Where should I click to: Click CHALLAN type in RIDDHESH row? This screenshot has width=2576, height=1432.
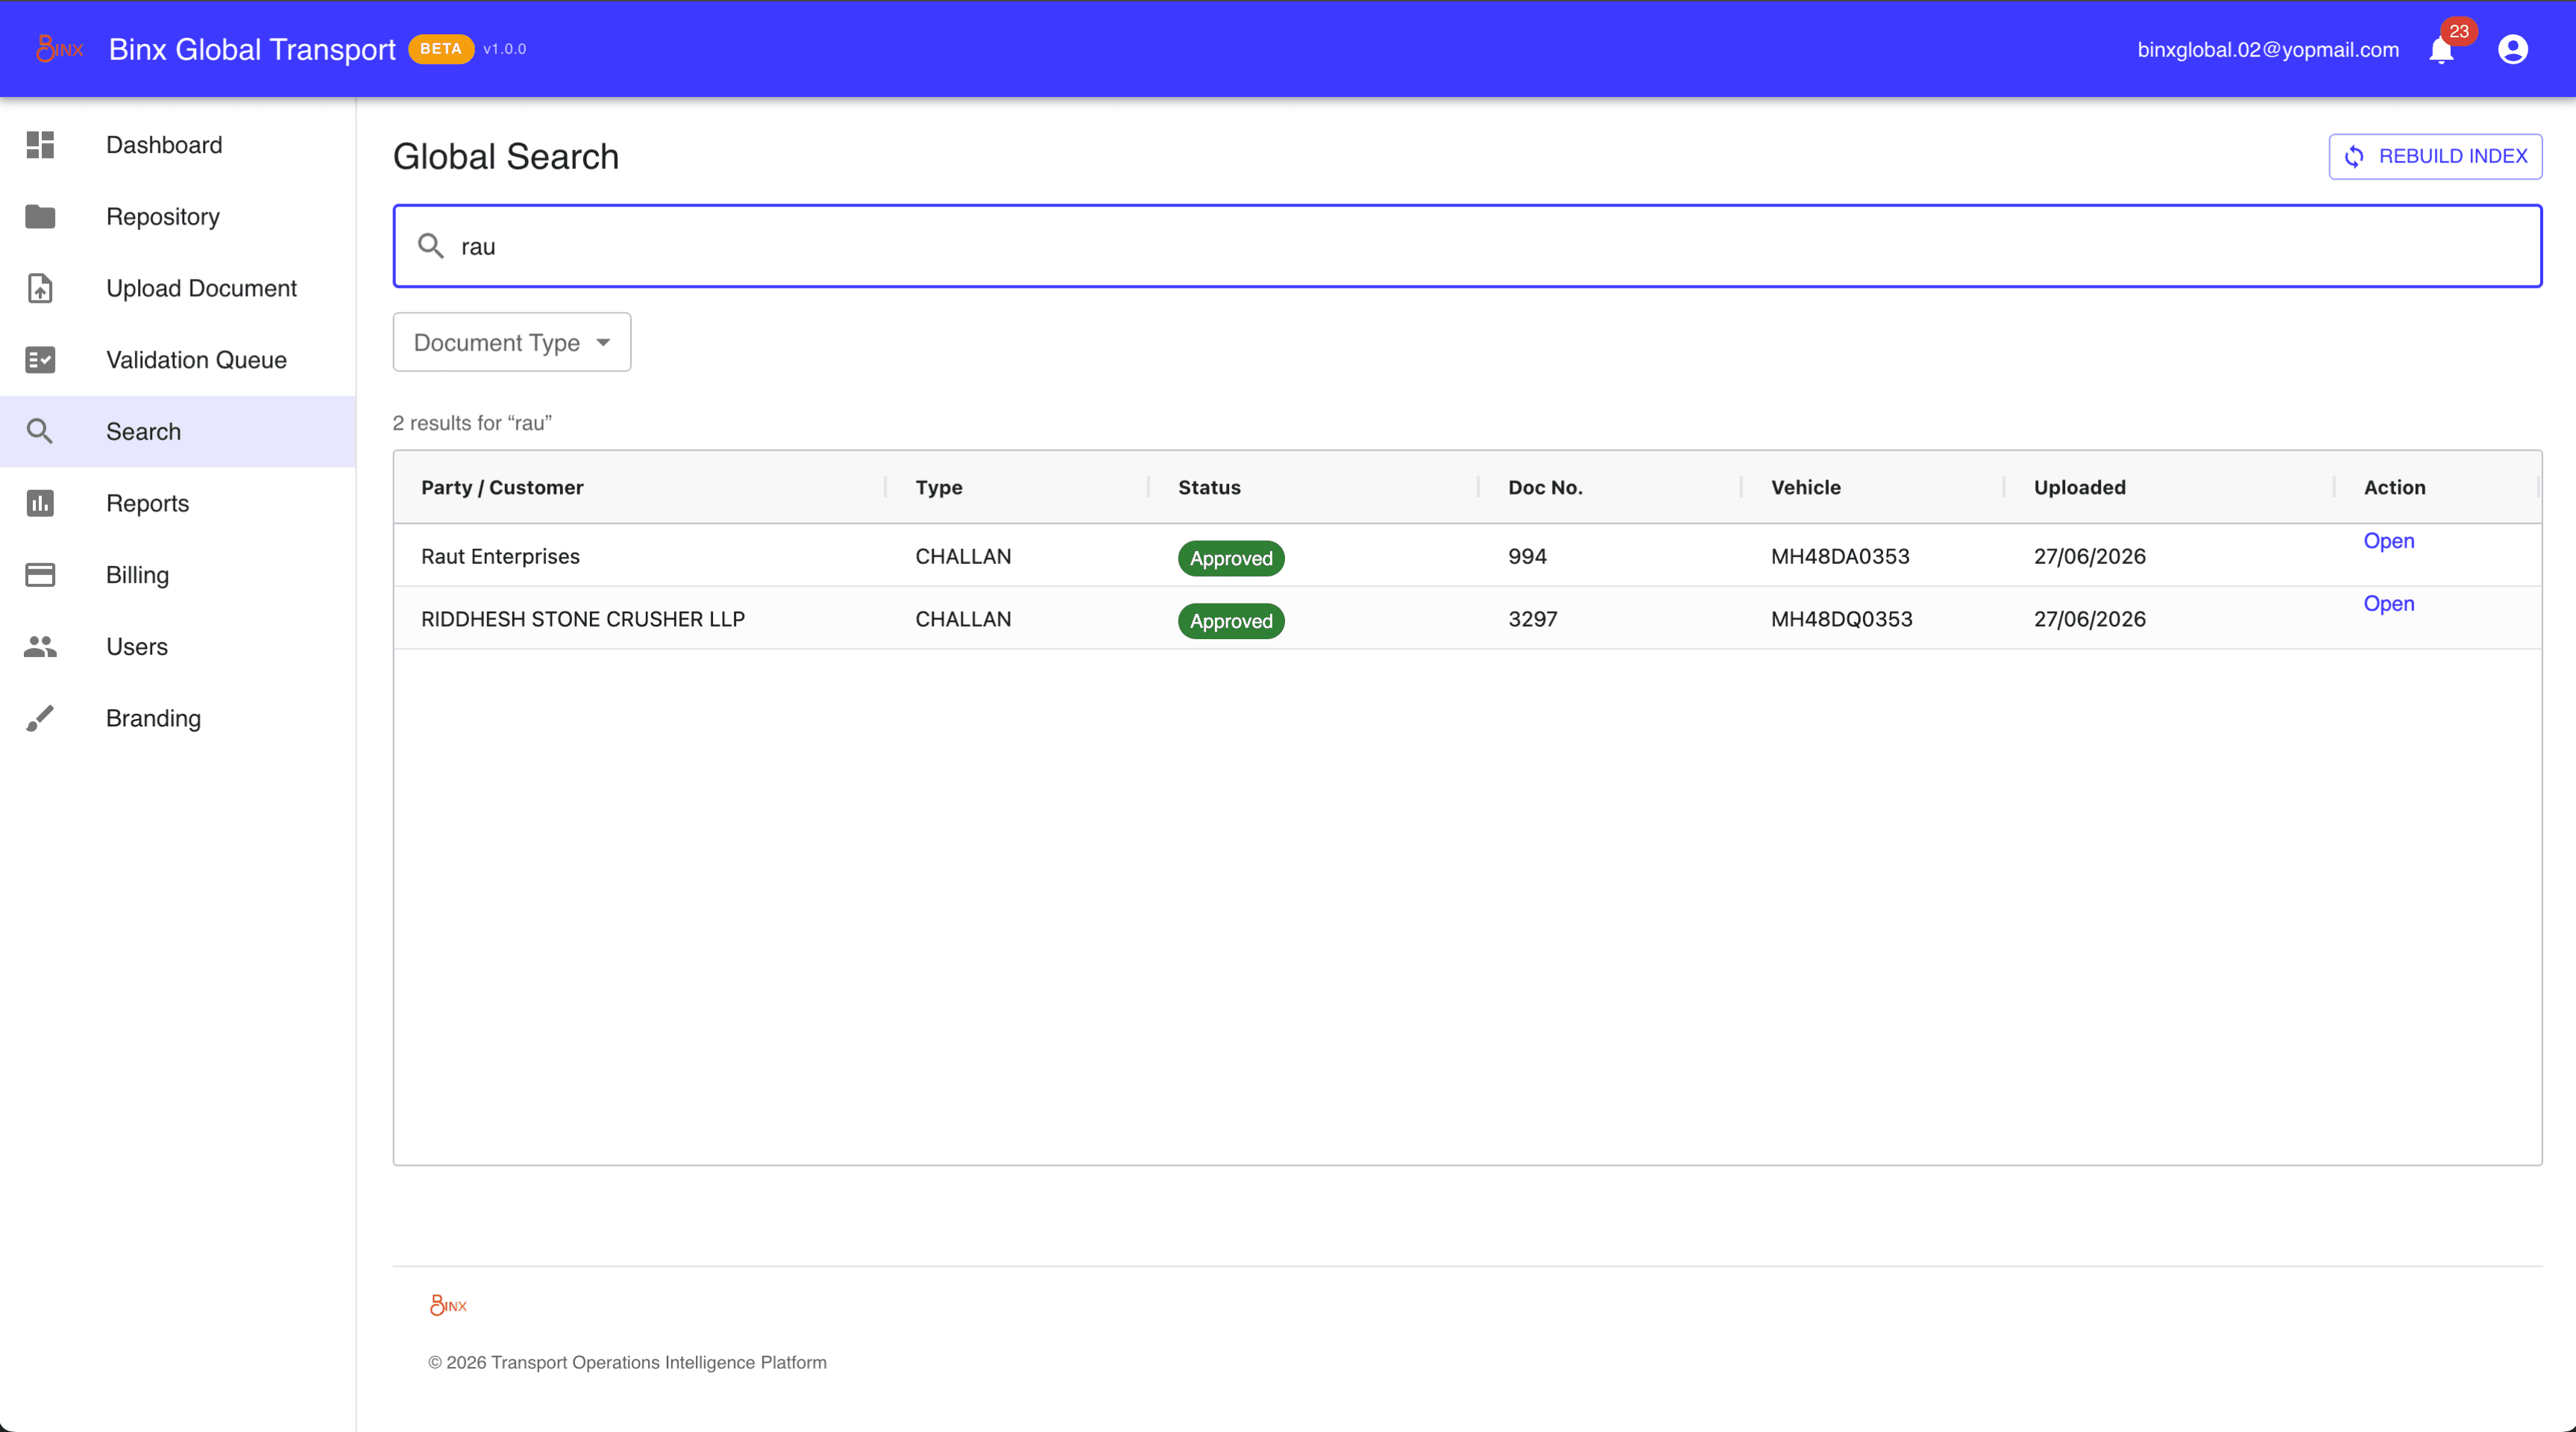tap(963, 619)
